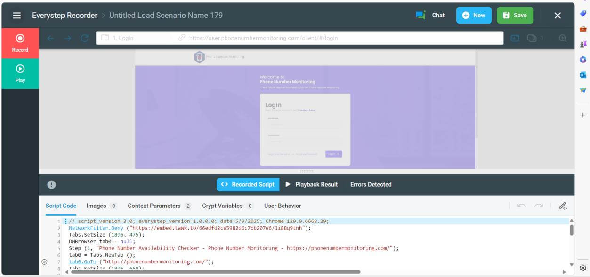The width and height of the screenshot is (590, 277).
Task: Click the edit script pencil icon
Action: (563, 206)
